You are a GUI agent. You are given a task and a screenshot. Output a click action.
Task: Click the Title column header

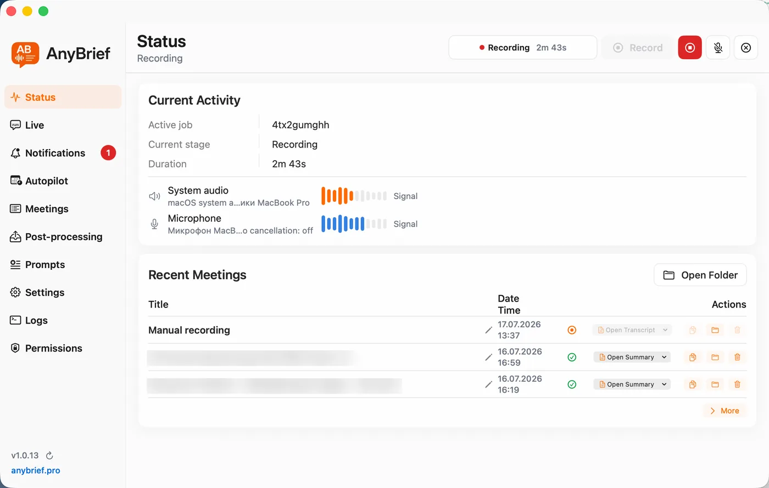[x=158, y=304]
